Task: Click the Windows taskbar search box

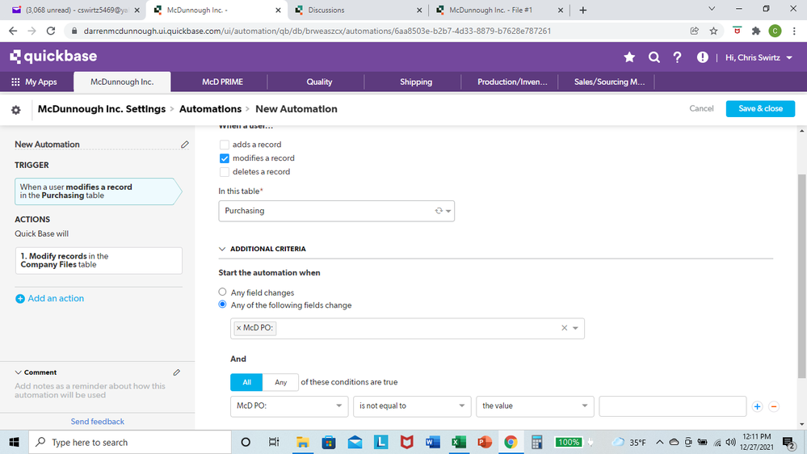Action: coord(130,442)
